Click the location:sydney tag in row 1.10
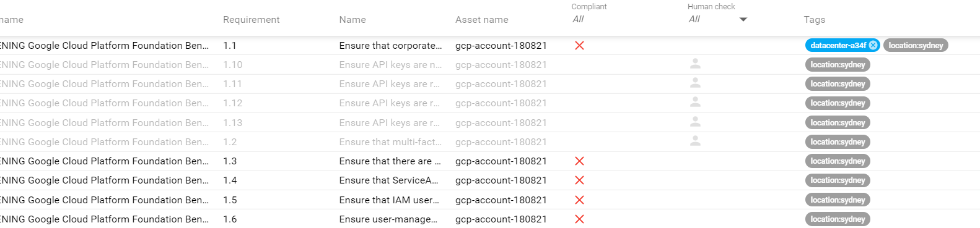Screen dimensions: 980x228 (838, 64)
